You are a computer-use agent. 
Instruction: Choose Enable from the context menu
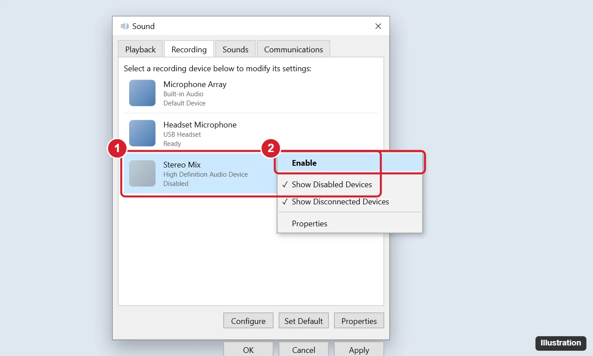(350, 163)
